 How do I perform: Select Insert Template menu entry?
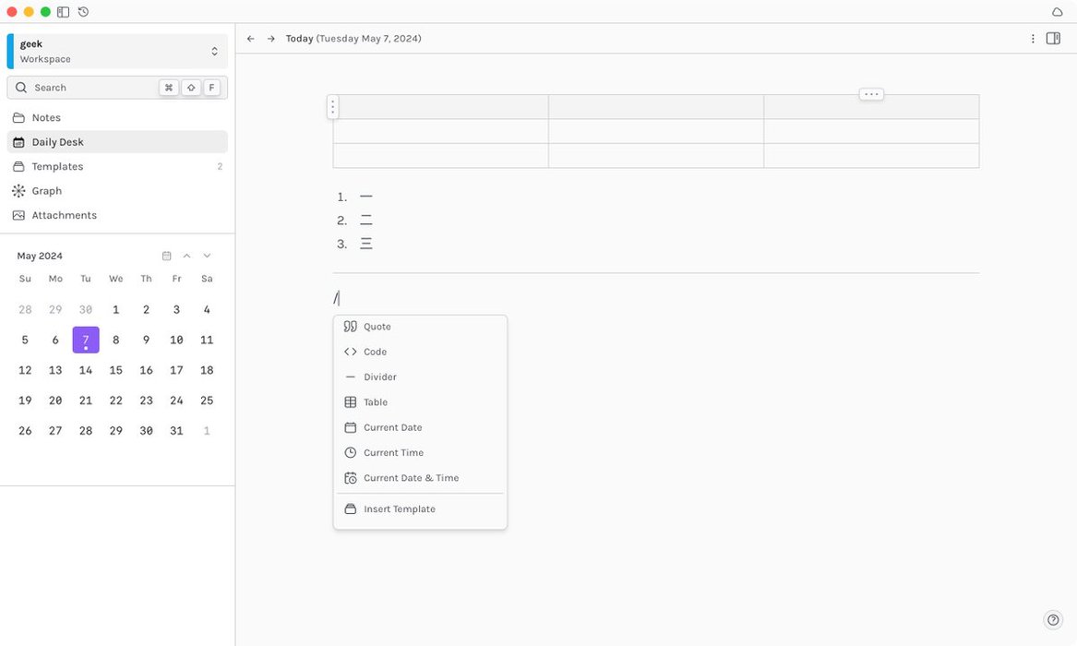399,509
